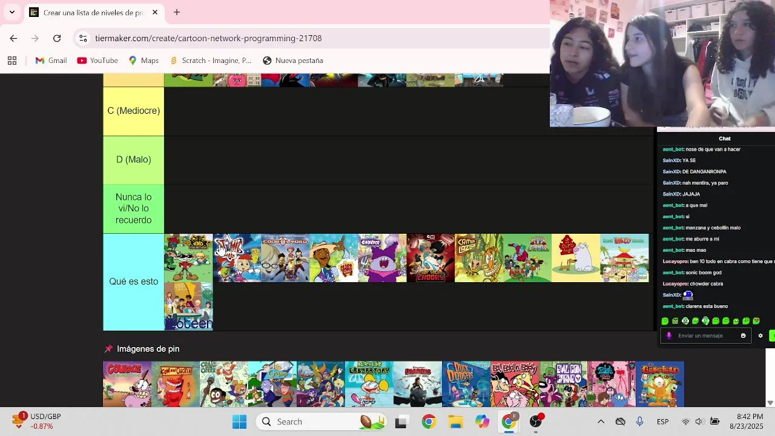
Task: Click the 'Qué es esto' tier label
Action: (134, 282)
